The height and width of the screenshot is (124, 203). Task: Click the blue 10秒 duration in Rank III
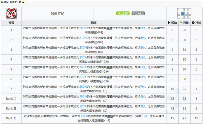point(144,116)
